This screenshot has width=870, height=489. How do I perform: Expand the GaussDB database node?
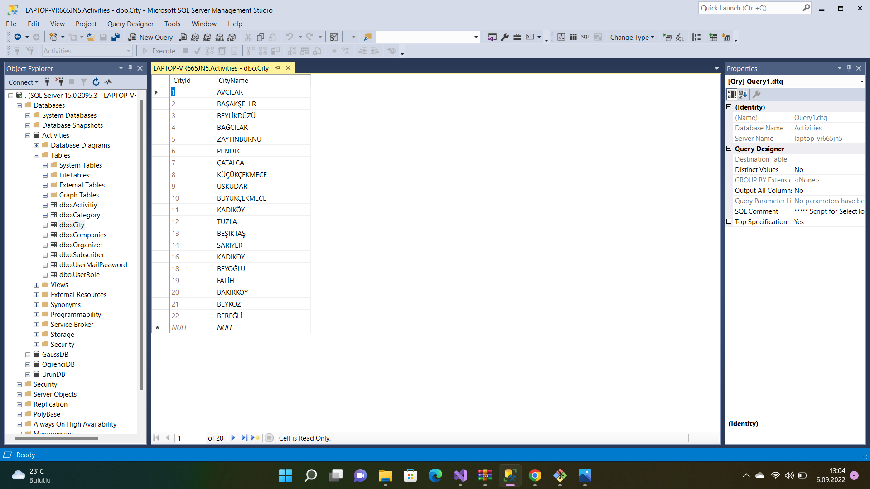pos(28,355)
